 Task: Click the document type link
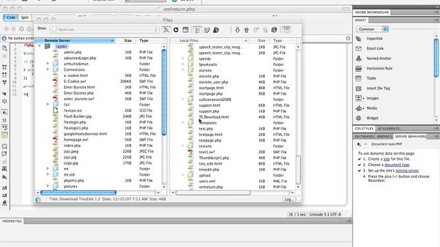[397, 165]
